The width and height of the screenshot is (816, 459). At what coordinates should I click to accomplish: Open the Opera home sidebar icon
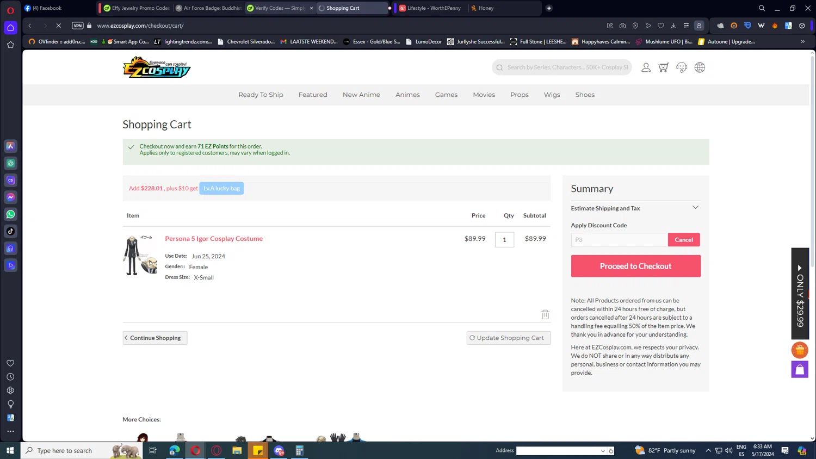pyautogui.click(x=10, y=28)
